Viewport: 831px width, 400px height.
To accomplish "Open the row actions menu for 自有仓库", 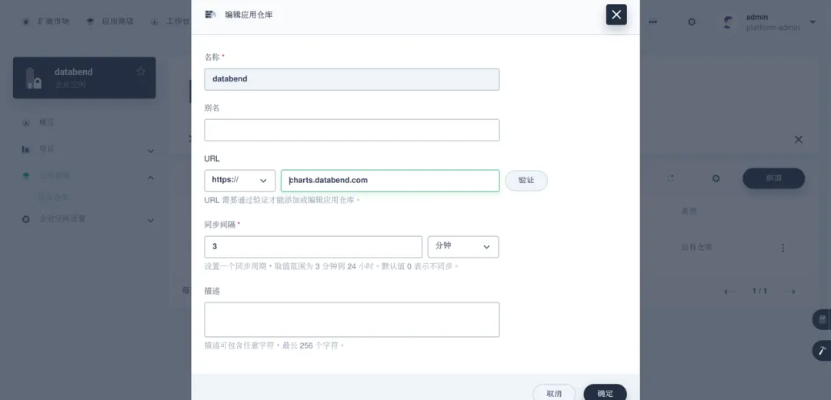I will pyautogui.click(x=783, y=248).
